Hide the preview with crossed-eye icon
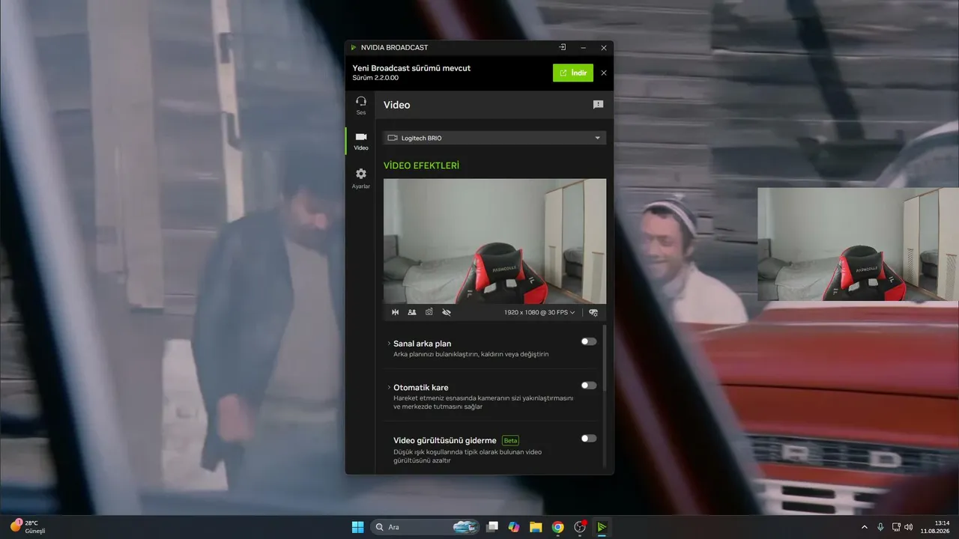Image resolution: width=959 pixels, height=539 pixels. [447, 312]
